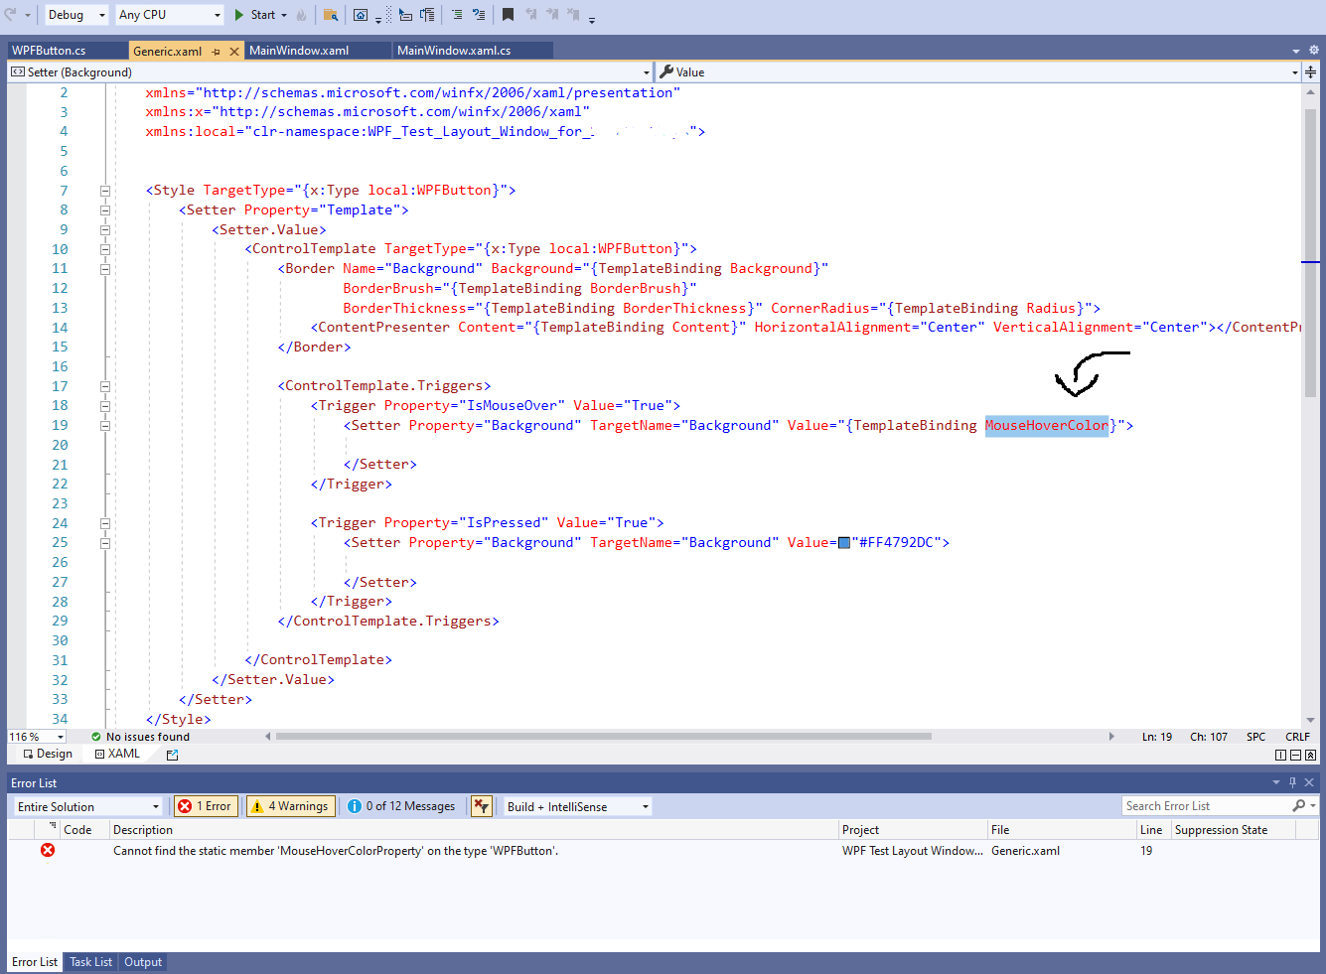Sort by the Description column header
Screen dimensions: 1326x974
coord(473,830)
